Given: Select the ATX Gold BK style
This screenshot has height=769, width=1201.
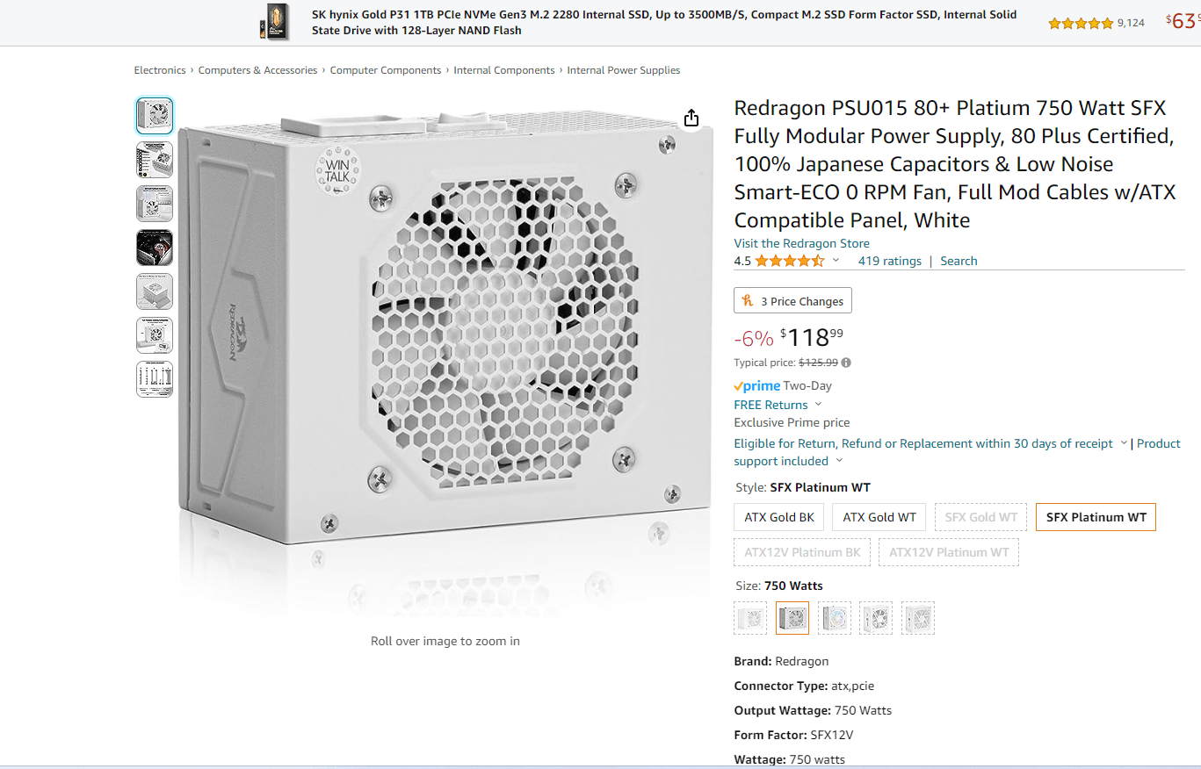Looking at the screenshot, I should tap(778, 517).
